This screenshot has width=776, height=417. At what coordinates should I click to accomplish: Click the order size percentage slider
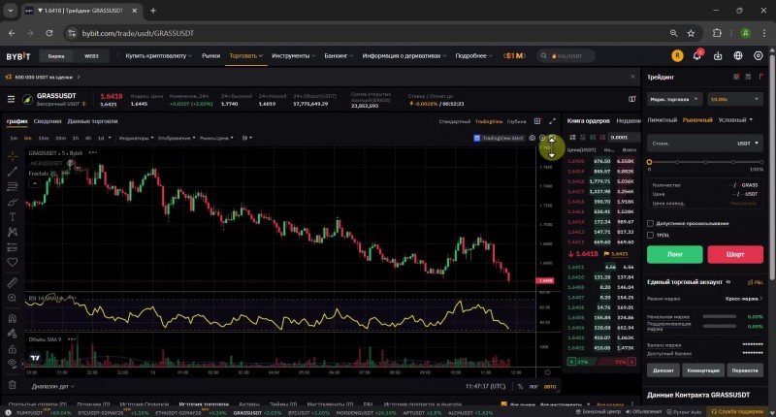[703, 161]
